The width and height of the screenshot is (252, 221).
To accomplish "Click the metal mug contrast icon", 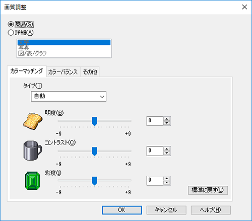I will pos(33,151).
